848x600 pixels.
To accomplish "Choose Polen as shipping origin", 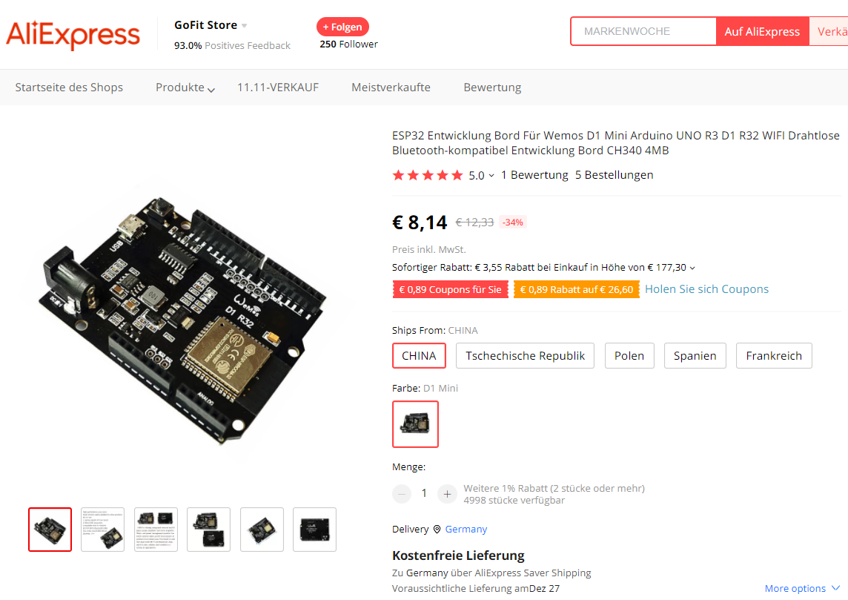I will coord(629,355).
